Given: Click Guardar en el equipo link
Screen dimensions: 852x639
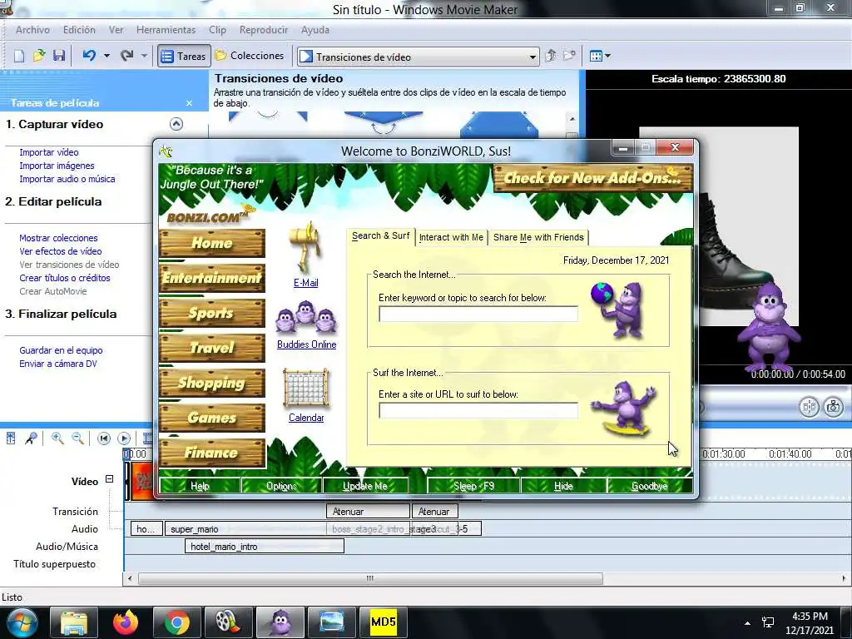Looking at the screenshot, I should pyautogui.click(x=61, y=350).
